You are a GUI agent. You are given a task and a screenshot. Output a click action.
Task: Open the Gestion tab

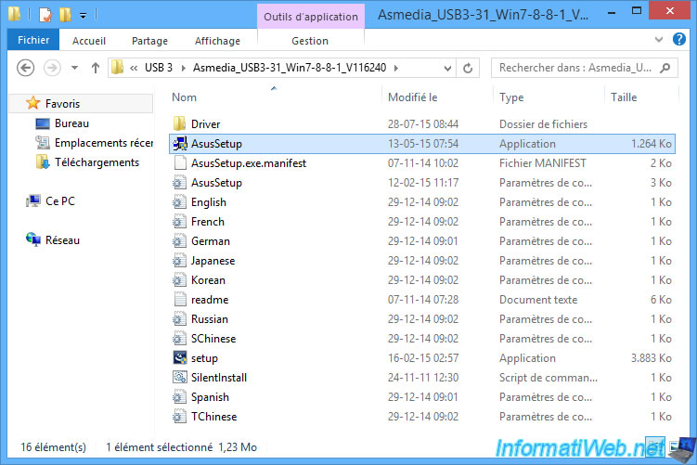point(309,41)
